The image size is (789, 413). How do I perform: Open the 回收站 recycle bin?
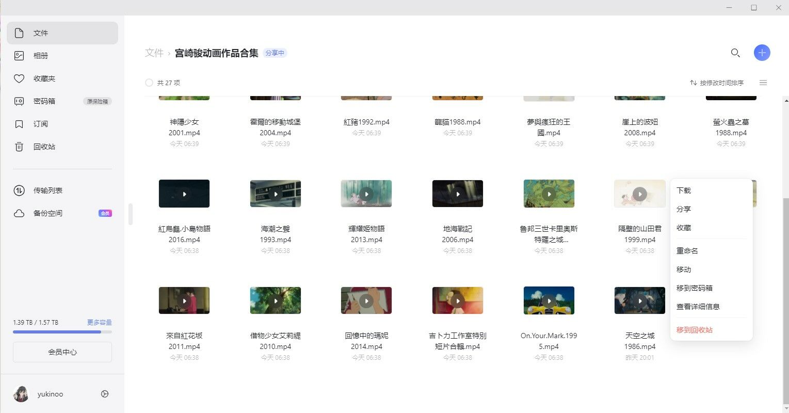[x=44, y=147]
